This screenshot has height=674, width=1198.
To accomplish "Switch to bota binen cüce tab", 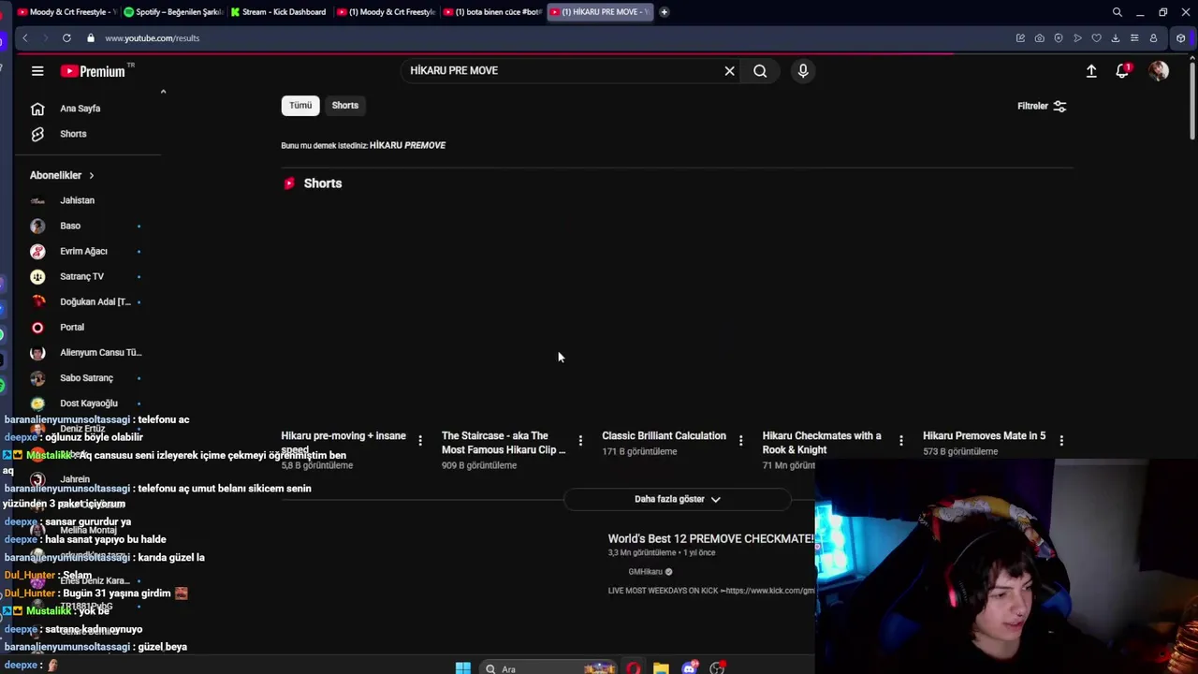I will [x=492, y=12].
